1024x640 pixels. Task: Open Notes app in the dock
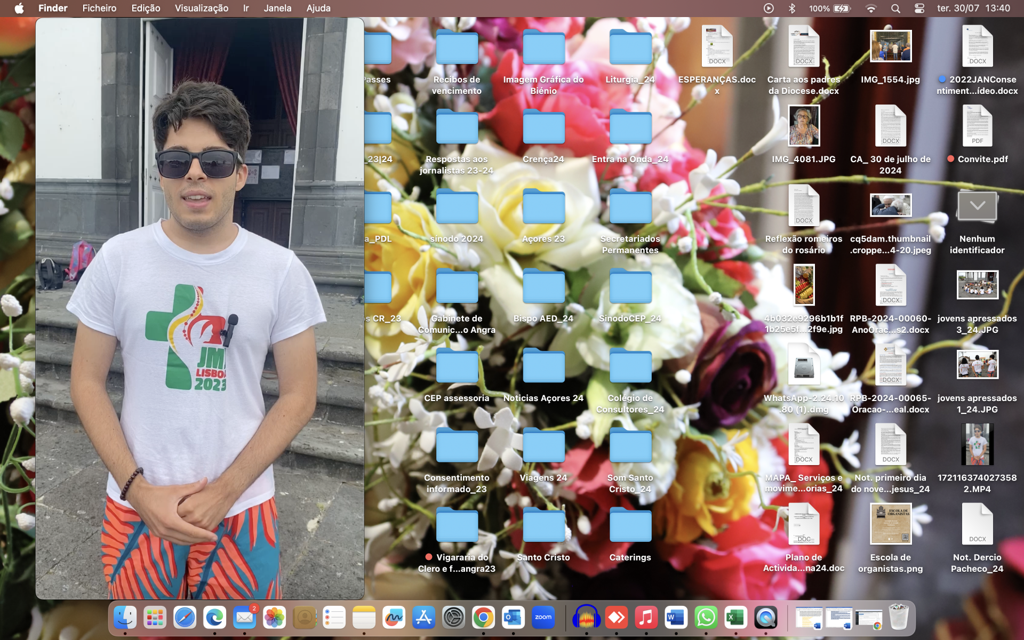[x=364, y=618]
